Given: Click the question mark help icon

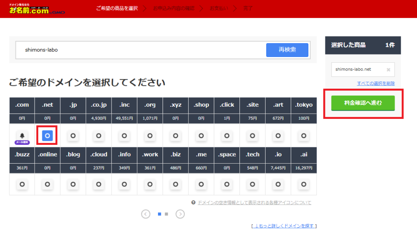Looking at the screenshot, I should click(x=193, y=202).
